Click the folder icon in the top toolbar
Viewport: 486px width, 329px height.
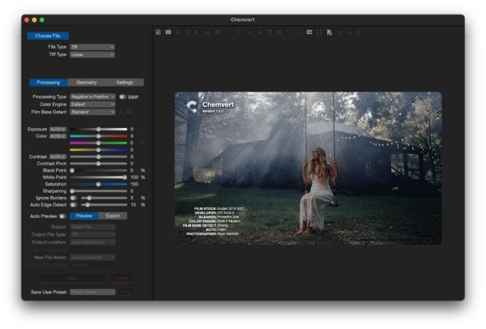(x=279, y=32)
